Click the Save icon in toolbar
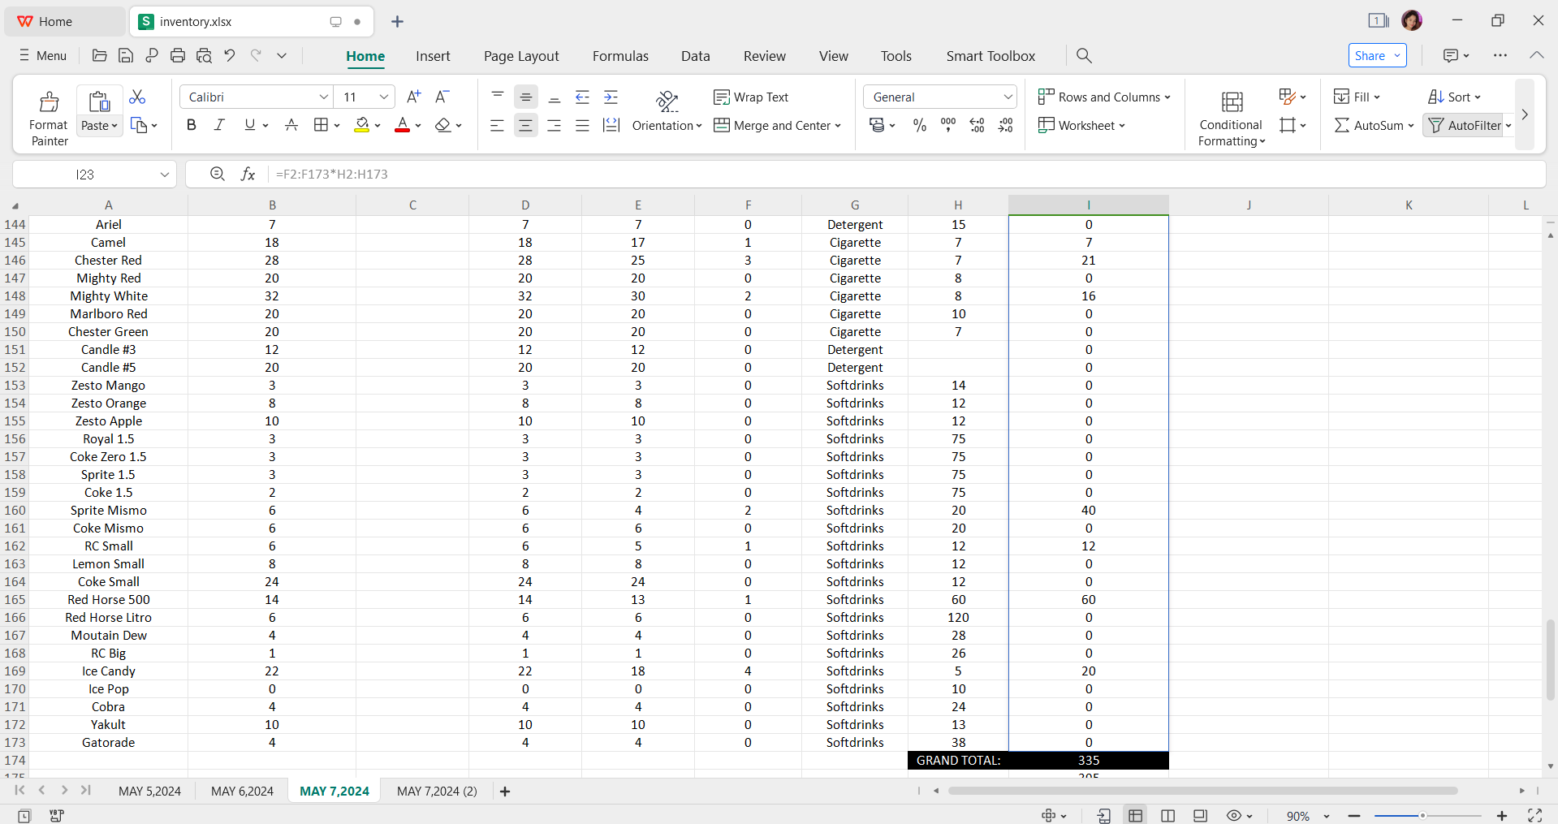Image resolution: width=1558 pixels, height=824 pixels. [126, 55]
